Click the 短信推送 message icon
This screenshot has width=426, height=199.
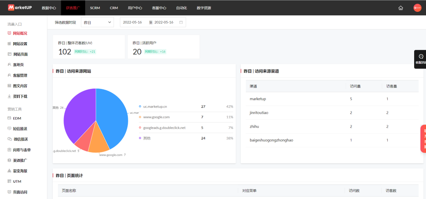(9, 128)
